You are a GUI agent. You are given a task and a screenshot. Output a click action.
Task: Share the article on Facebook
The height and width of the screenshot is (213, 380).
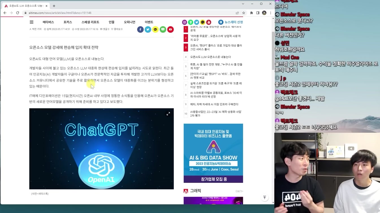click(x=141, y=29)
